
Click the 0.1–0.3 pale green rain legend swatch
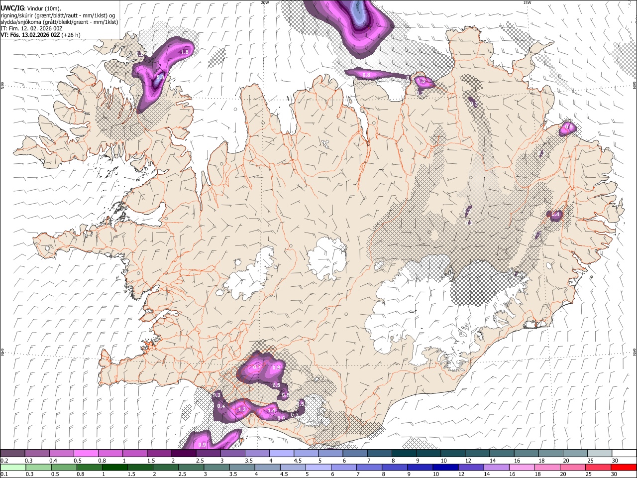[x=13, y=468]
